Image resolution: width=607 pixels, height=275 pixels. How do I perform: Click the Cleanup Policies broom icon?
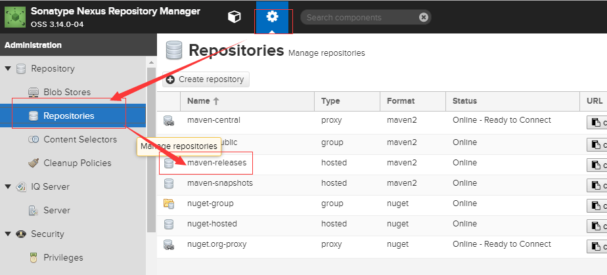point(34,163)
